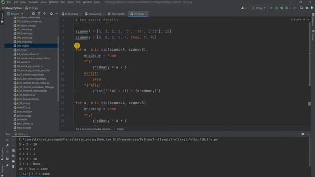Click wrench icon in Run panel

[x=7, y=145]
